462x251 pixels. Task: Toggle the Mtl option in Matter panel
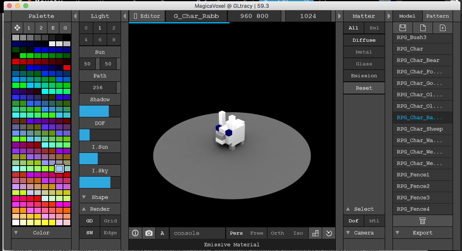[x=374, y=221]
